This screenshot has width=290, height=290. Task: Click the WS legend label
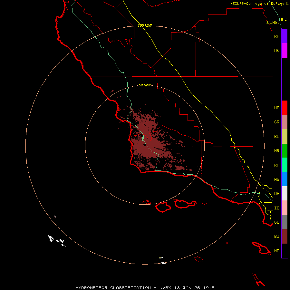276,179
